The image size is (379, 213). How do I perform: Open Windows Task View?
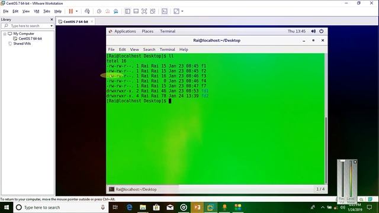tap(115, 208)
